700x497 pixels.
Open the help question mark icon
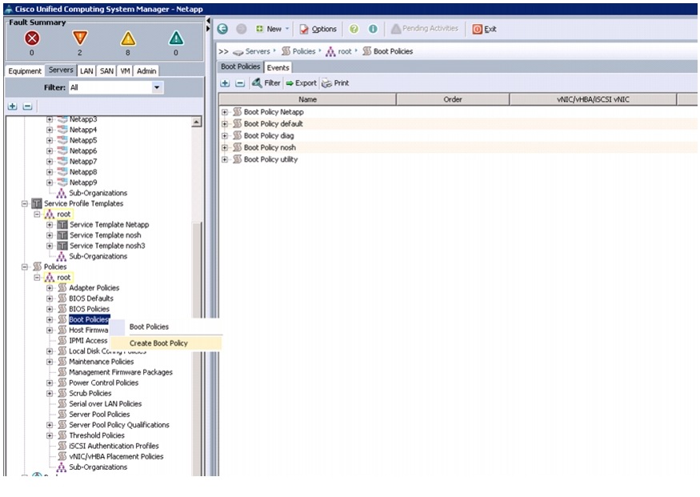(x=354, y=29)
